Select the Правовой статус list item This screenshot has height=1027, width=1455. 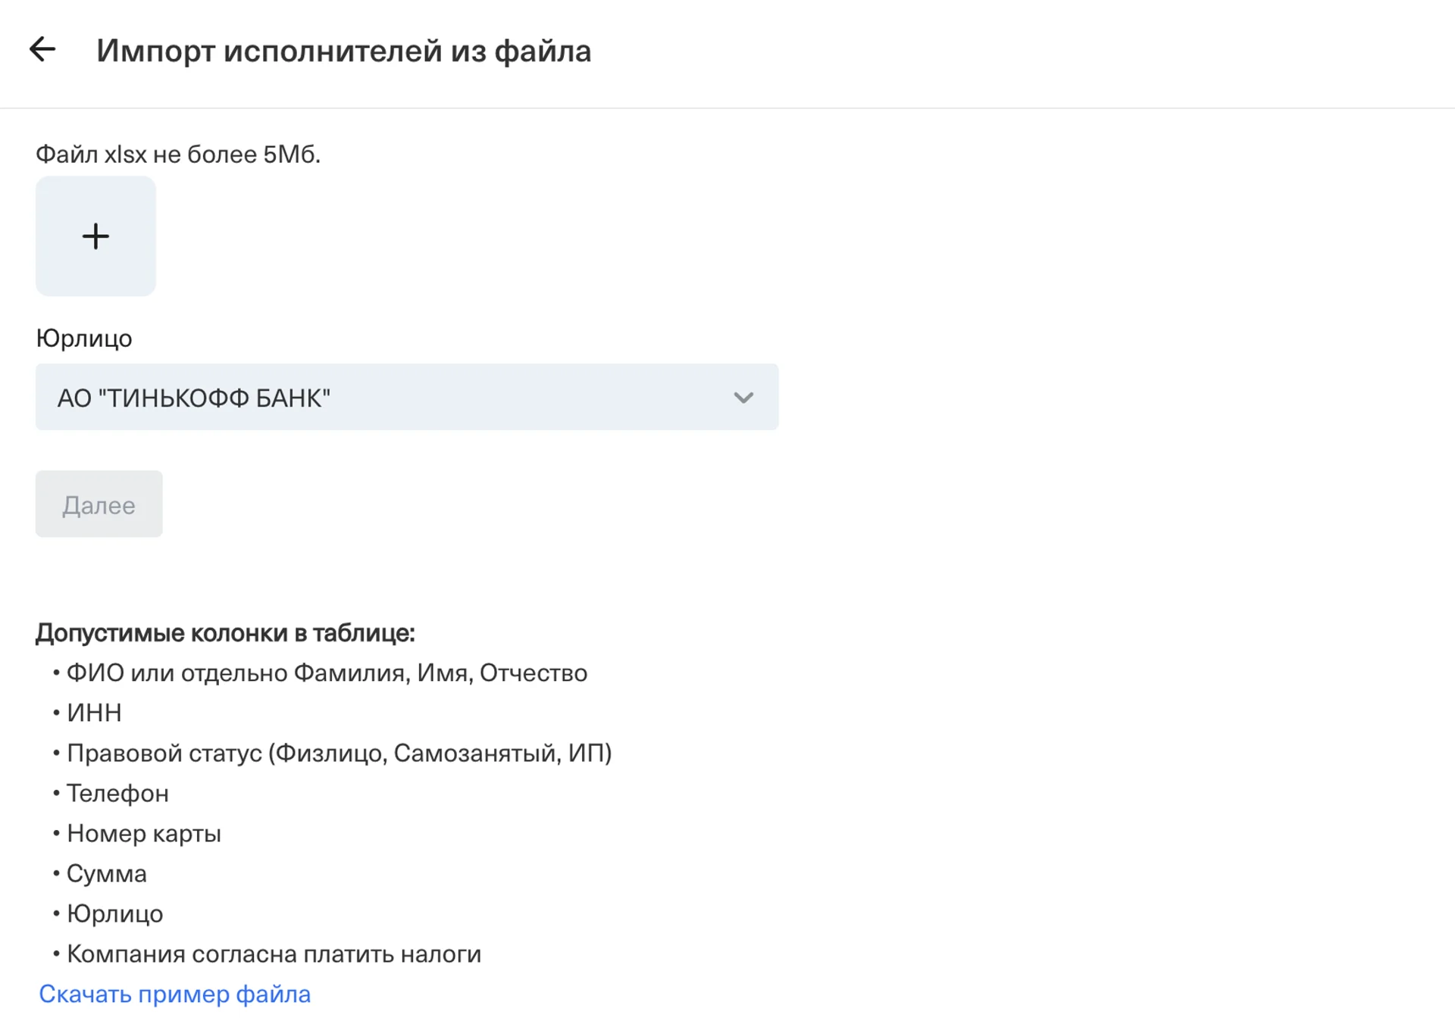(x=339, y=753)
